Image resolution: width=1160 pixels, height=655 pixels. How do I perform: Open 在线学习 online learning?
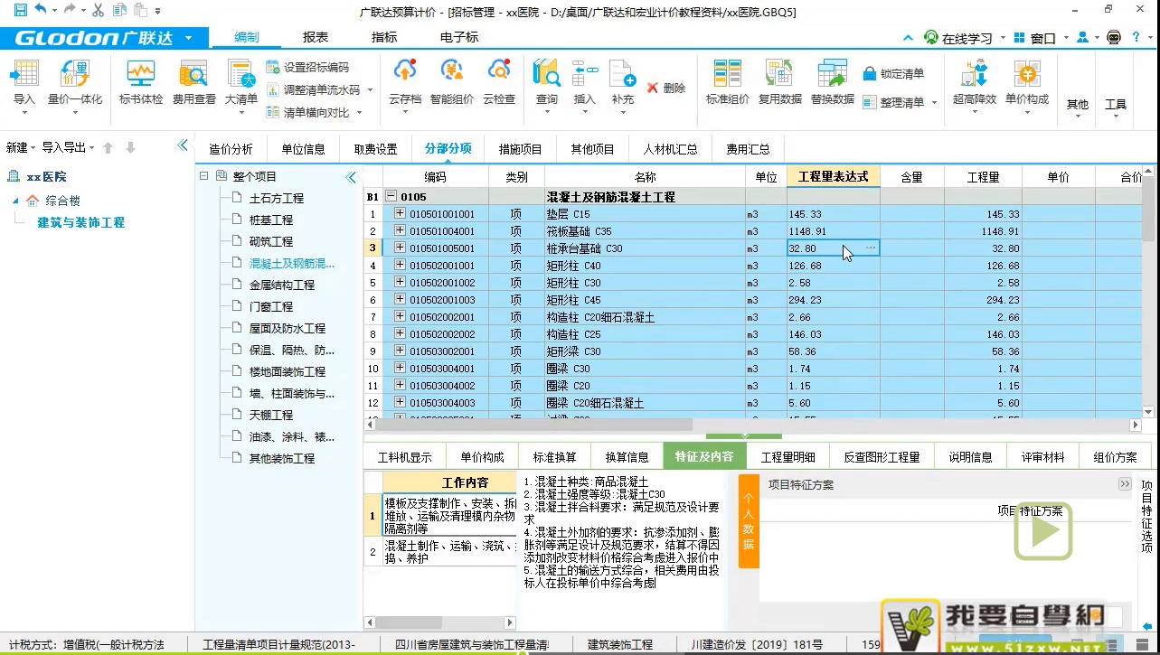tap(957, 38)
